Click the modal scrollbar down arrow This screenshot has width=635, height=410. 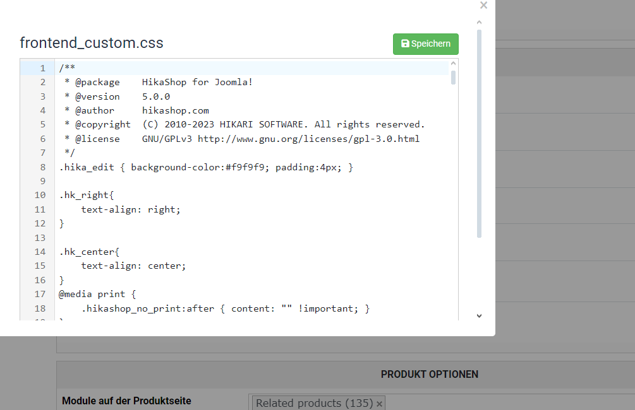479,316
